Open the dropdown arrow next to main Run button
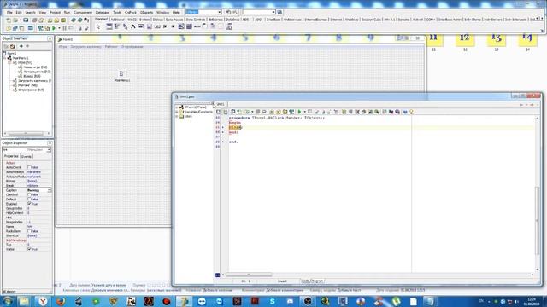This screenshot has height=307, width=547. (x=59, y=28)
